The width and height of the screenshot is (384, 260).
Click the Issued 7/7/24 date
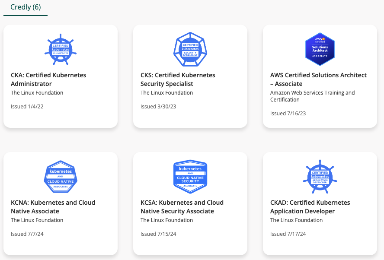27,234
